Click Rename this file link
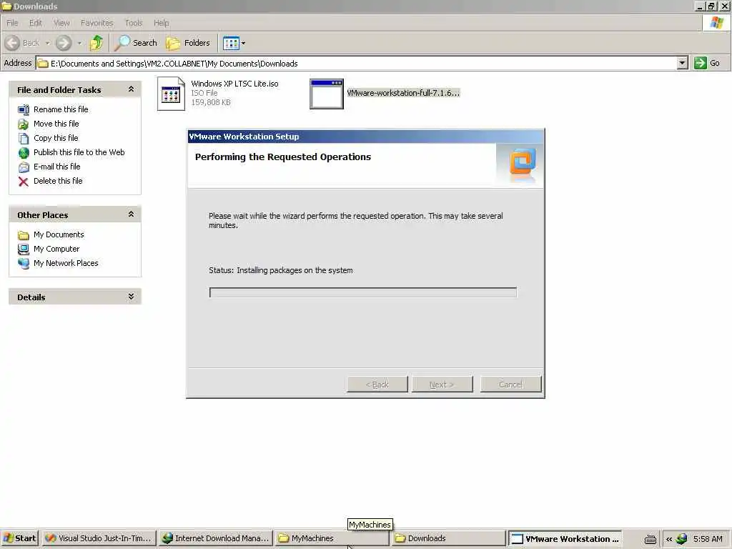 [61, 109]
